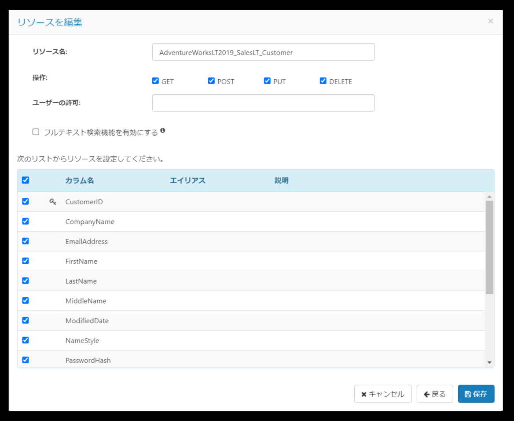Click the GET operation label
514x421 pixels.
pos(168,82)
